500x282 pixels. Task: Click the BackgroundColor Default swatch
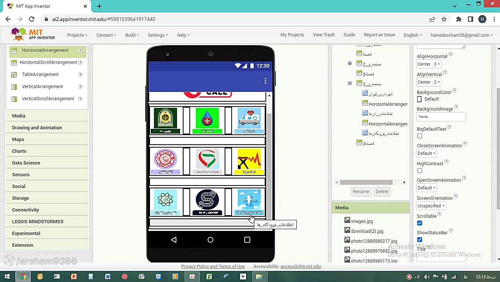(x=420, y=99)
